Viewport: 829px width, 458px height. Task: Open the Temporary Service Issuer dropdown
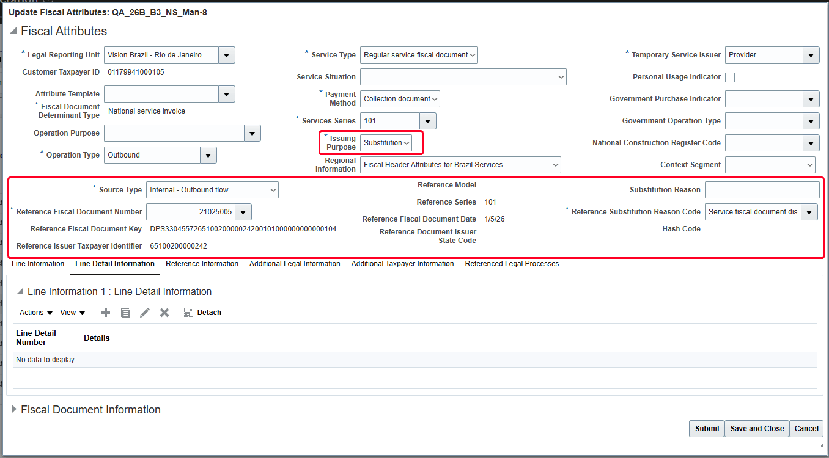(811, 54)
